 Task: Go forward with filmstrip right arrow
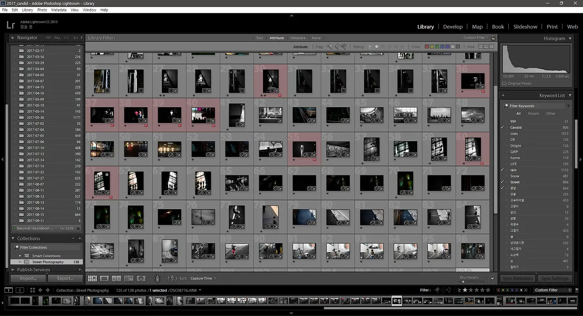pos(47,290)
